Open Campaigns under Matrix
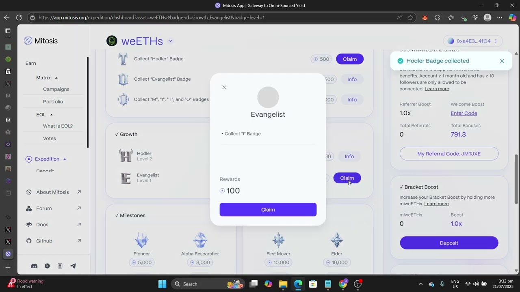The width and height of the screenshot is (520, 292). (56, 89)
